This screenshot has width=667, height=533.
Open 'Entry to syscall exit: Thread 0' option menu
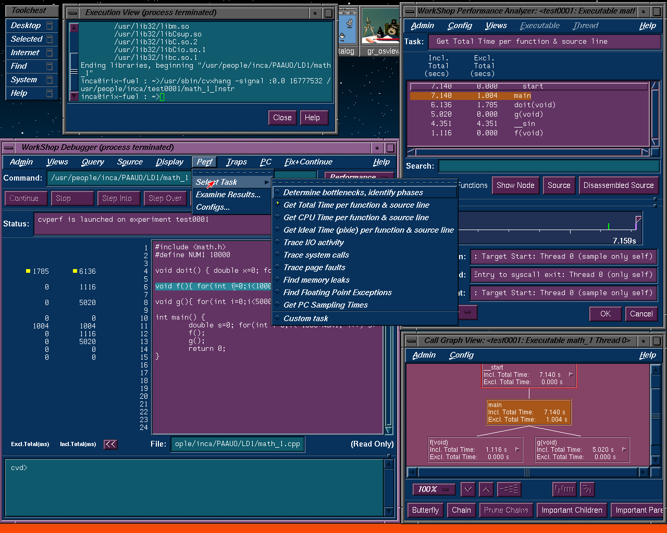click(x=564, y=275)
